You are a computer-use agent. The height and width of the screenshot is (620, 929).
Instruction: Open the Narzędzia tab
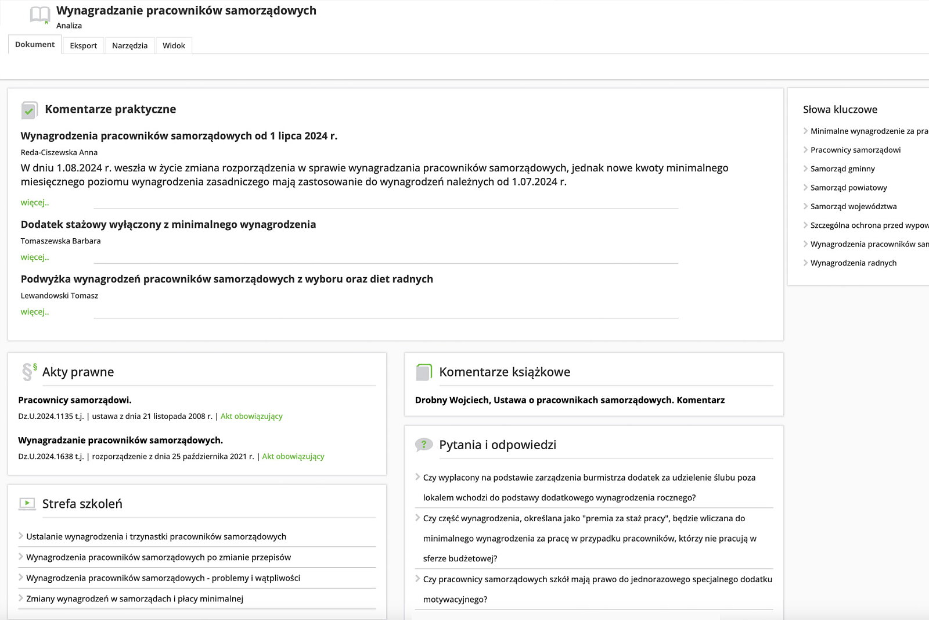click(129, 45)
